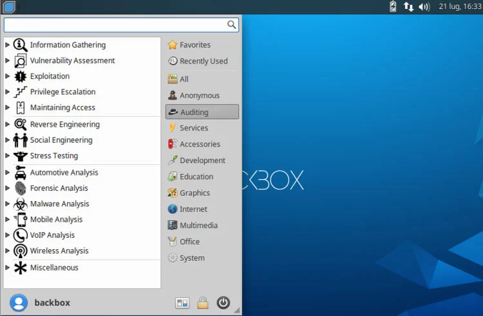
Task: Select the Services category
Action: point(202,128)
